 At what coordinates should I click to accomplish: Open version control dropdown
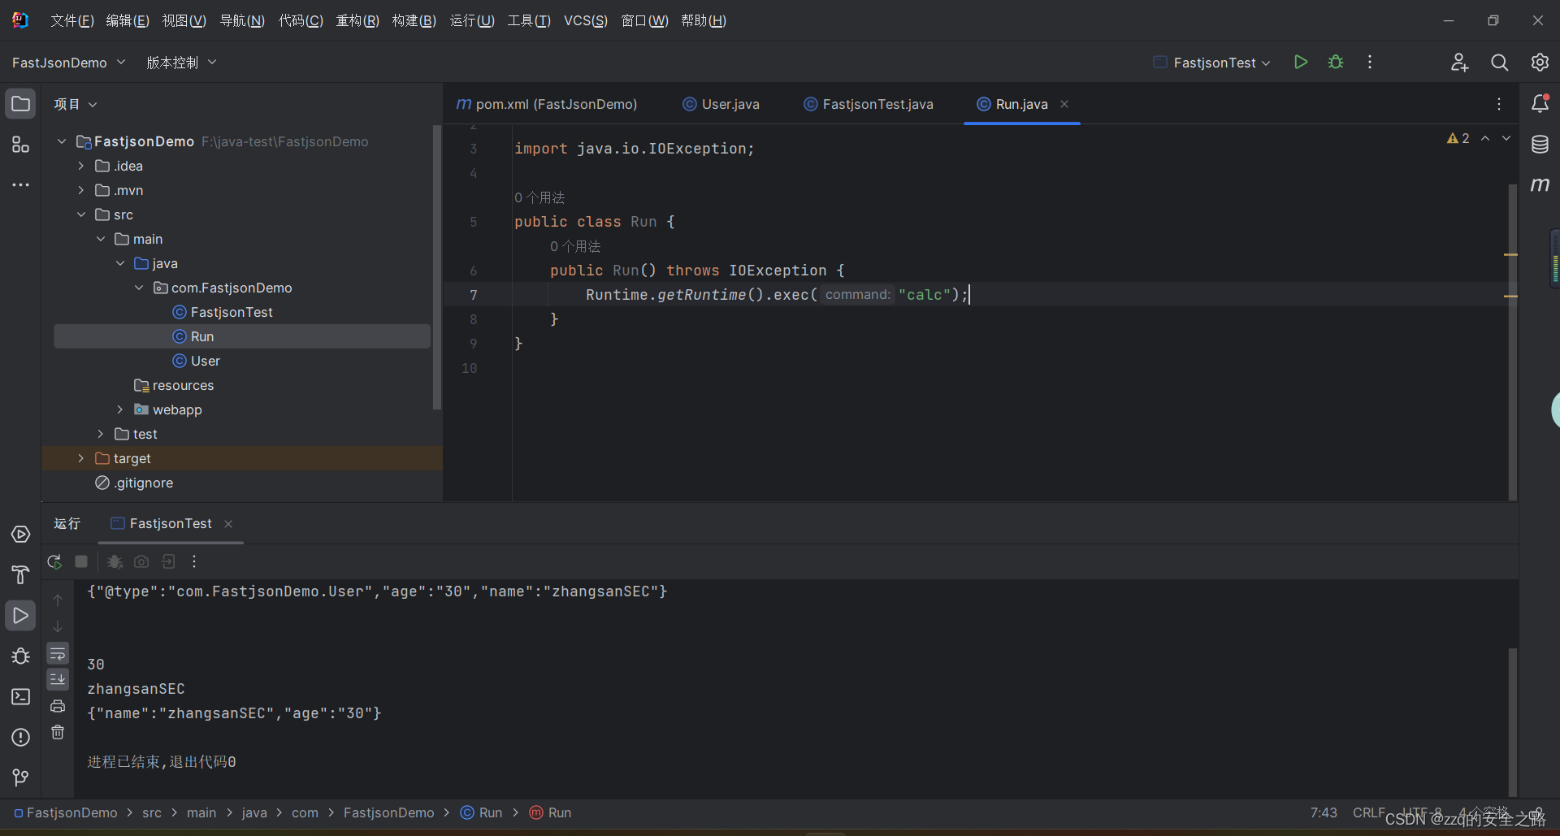181,63
